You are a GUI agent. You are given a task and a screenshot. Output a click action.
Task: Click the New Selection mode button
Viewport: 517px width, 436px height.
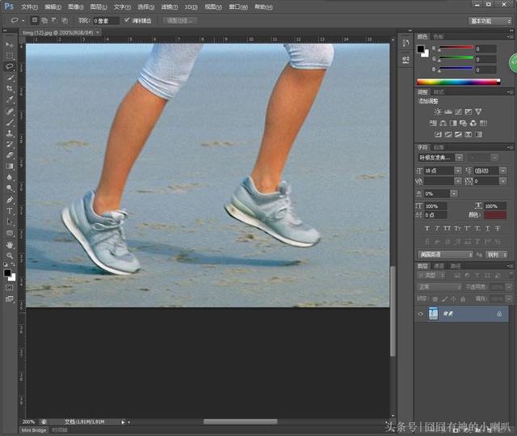34,20
